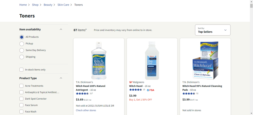253x115 pixels.
Task: Click star rating of Witch Hazel Astringent
Action: point(82,94)
